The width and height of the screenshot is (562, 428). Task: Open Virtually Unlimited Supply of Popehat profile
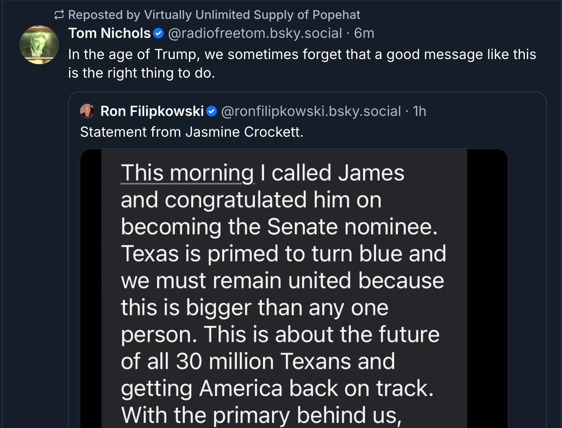pyautogui.click(x=252, y=15)
